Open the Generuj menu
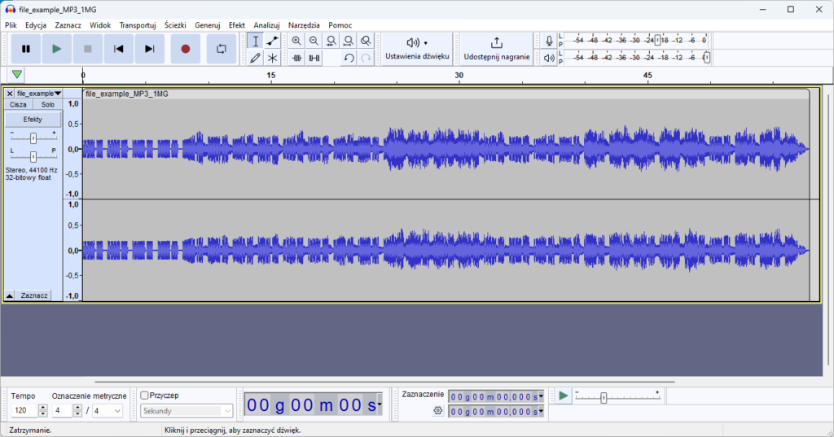The image size is (834, 437). pos(208,25)
